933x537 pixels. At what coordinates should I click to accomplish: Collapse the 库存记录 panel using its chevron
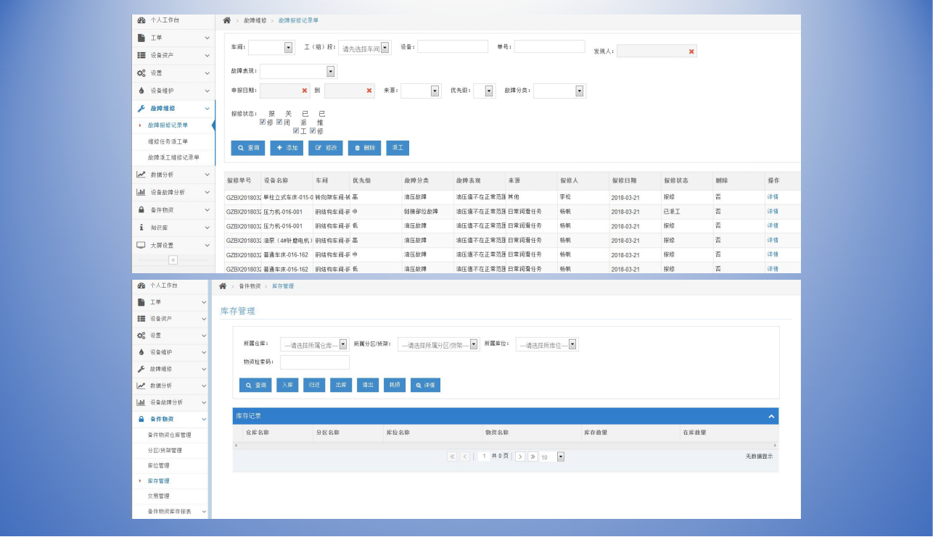(x=771, y=416)
